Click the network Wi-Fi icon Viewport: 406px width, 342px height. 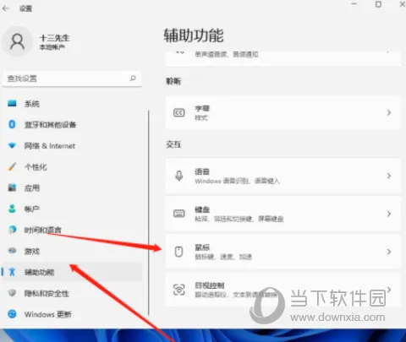(x=12, y=145)
